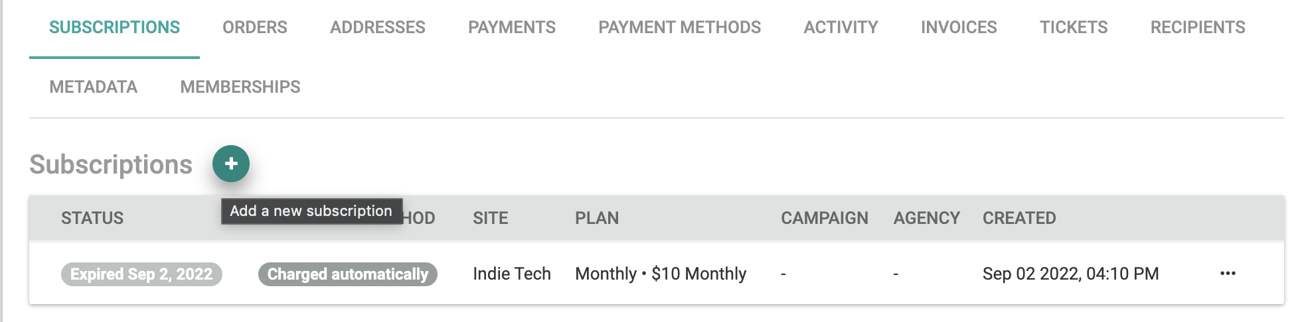The width and height of the screenshot is (1308, 322).
Task: Click the Charged automatically badge
Action: (347, 274)
